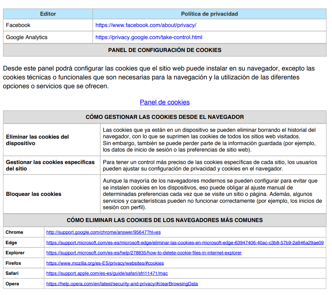
Task: Open the Internet Explorer delete cookie files link
Action: tap(144, 253)
